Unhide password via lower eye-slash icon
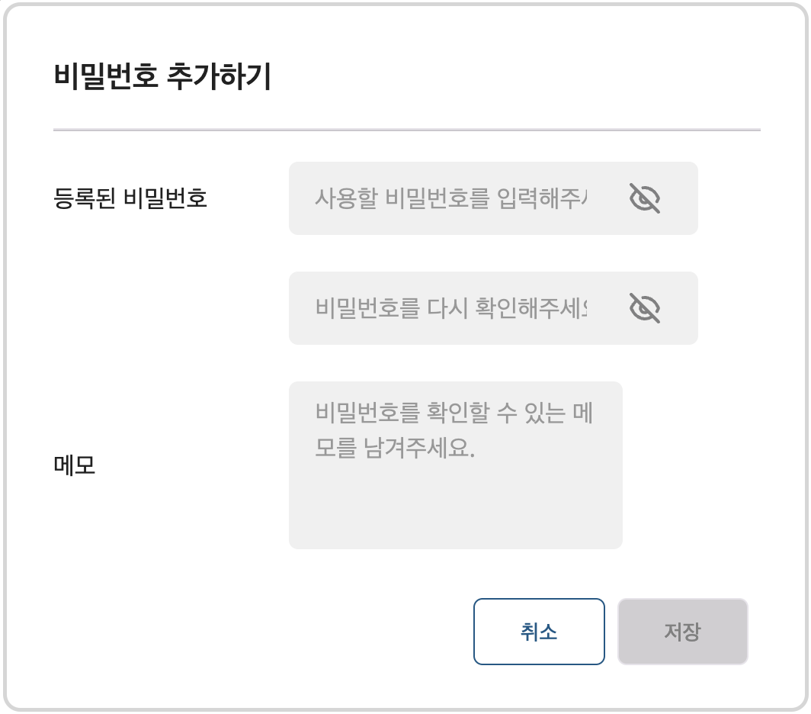 (645, 308)
